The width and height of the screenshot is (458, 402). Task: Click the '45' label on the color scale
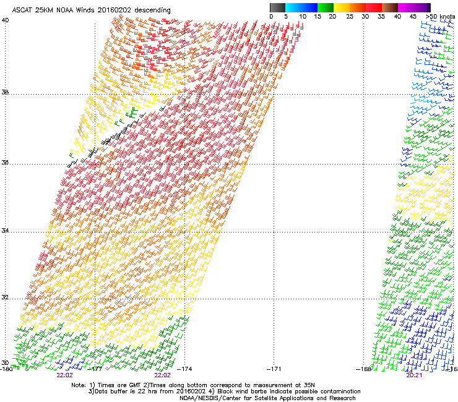(x=413, y=17)
